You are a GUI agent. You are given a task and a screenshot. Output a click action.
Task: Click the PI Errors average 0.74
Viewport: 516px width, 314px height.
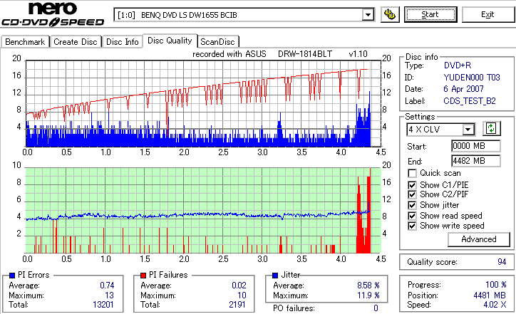(107, 286)
